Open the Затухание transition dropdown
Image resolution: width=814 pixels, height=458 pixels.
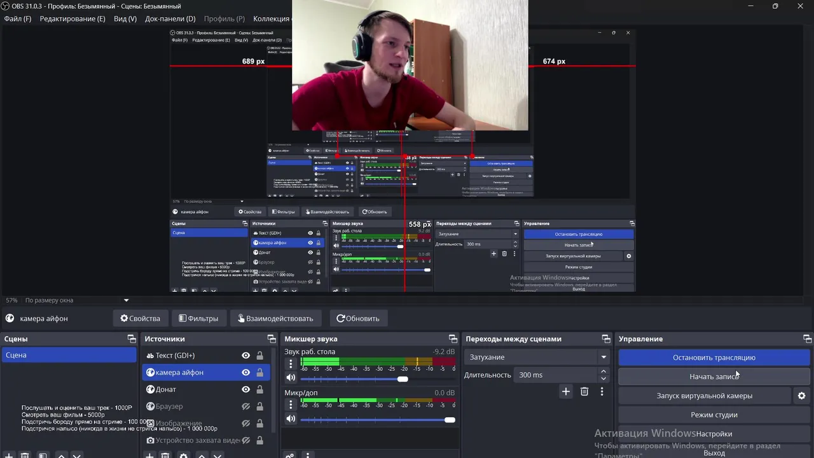point(537,357)
